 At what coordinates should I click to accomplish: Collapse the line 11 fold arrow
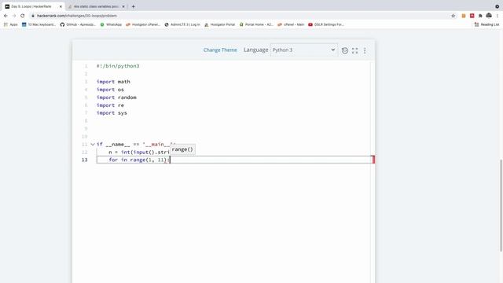pos(93,145)
